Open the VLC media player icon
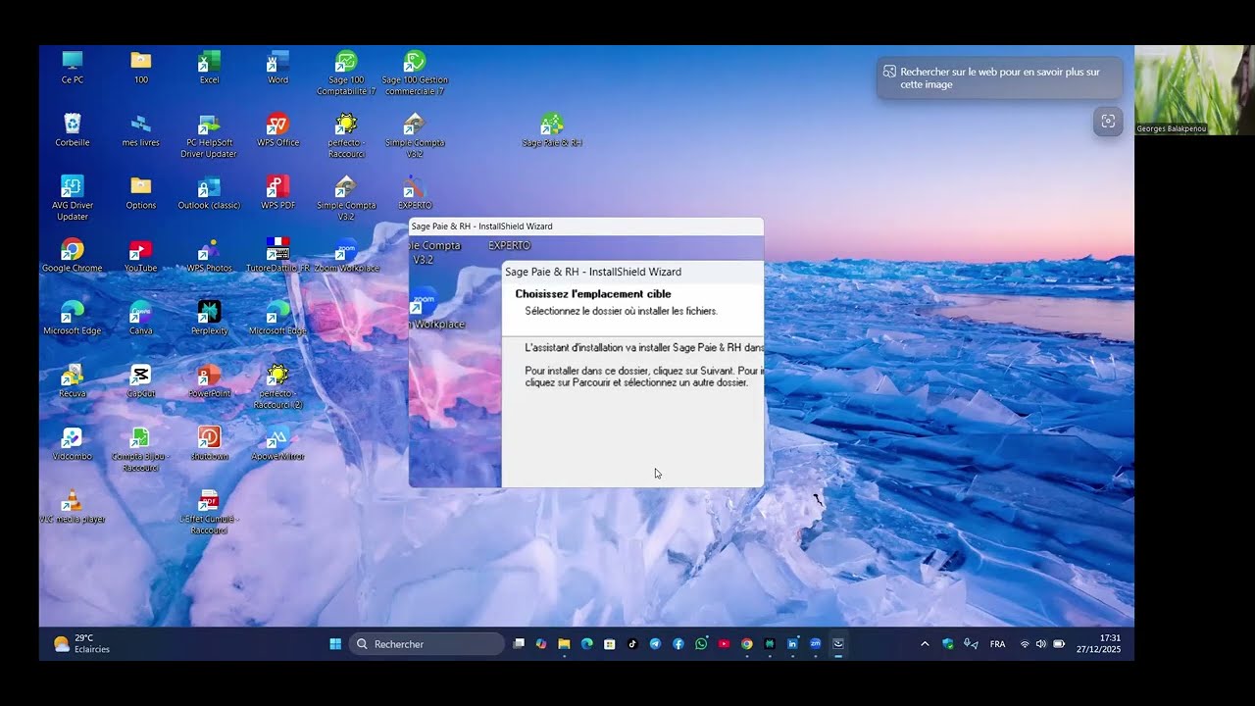Screen dimensions: 1255x706 pyautogui.click(x=73, y=506)
